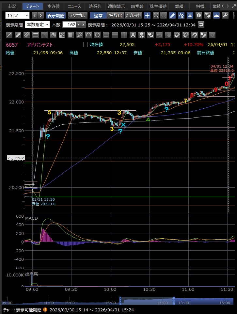Click the テクニカル button

(77, 15)
